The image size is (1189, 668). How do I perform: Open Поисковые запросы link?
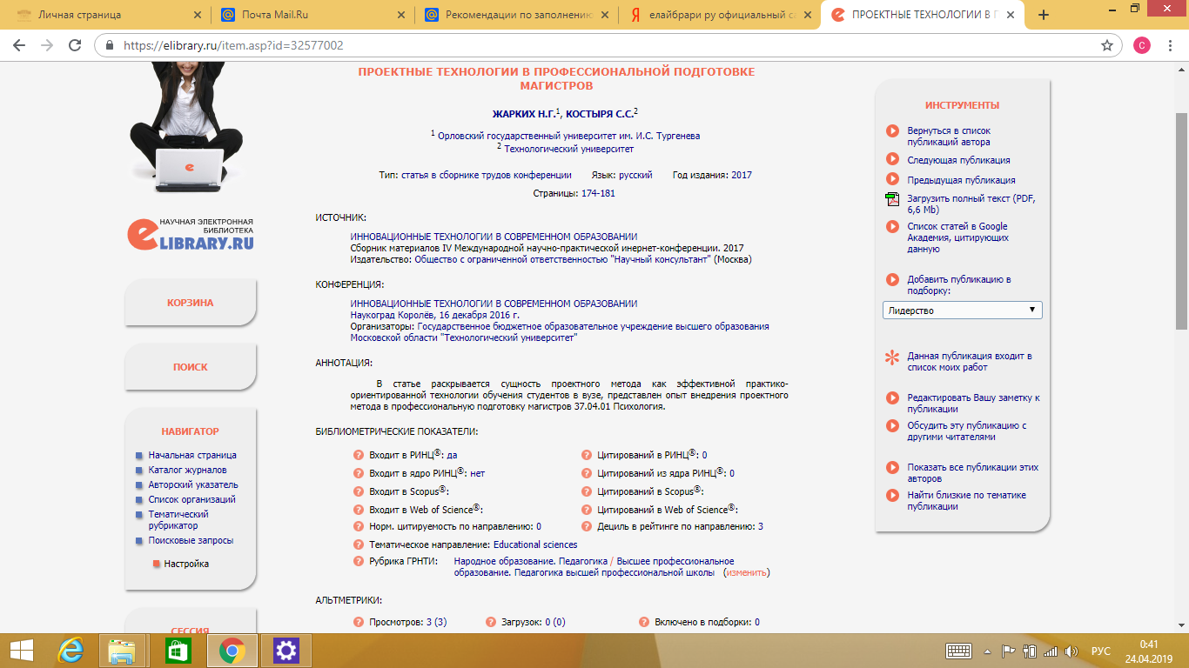tap(191, 540)
